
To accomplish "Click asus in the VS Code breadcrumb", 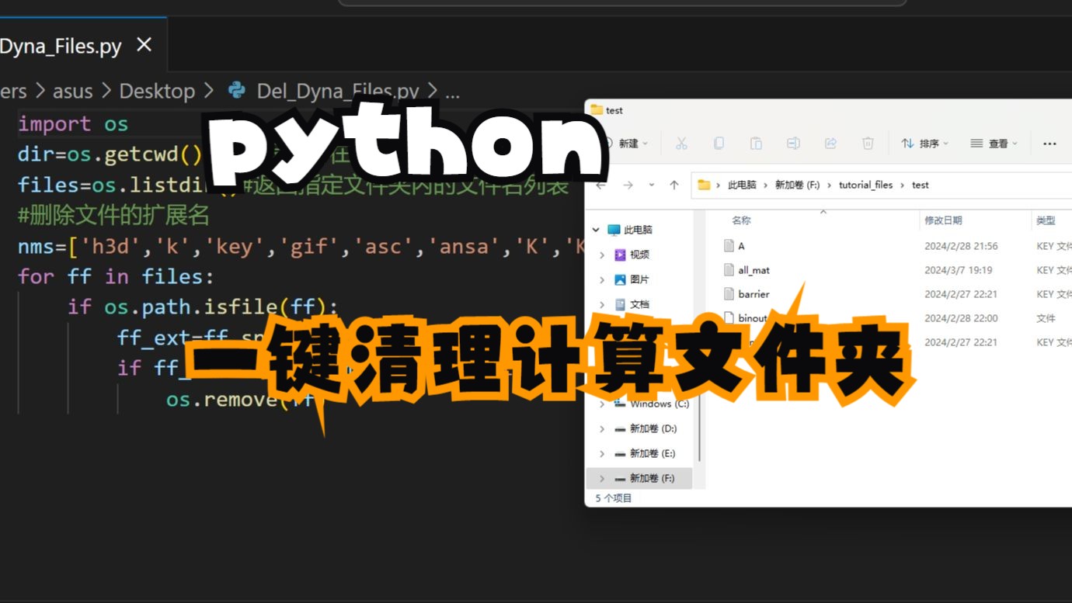I will (x=73, y=91).
